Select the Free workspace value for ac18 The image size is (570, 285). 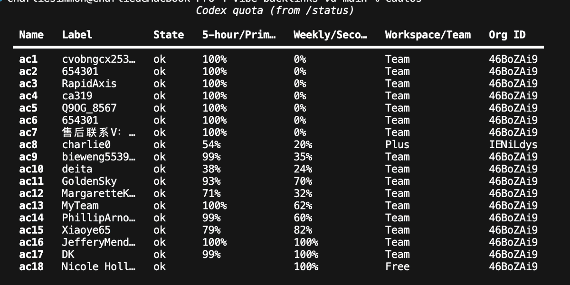coord(397,267)
